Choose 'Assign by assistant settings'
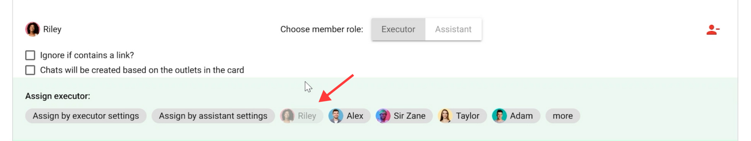The width and height of the screenshot is (751, 141). coord(213,116)
